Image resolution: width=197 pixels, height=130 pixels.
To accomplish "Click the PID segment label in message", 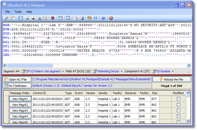I will 6,34.
